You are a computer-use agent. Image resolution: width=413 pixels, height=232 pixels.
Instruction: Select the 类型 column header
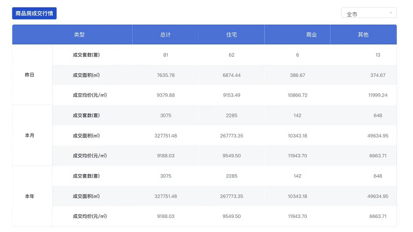[x=79, y=35]
